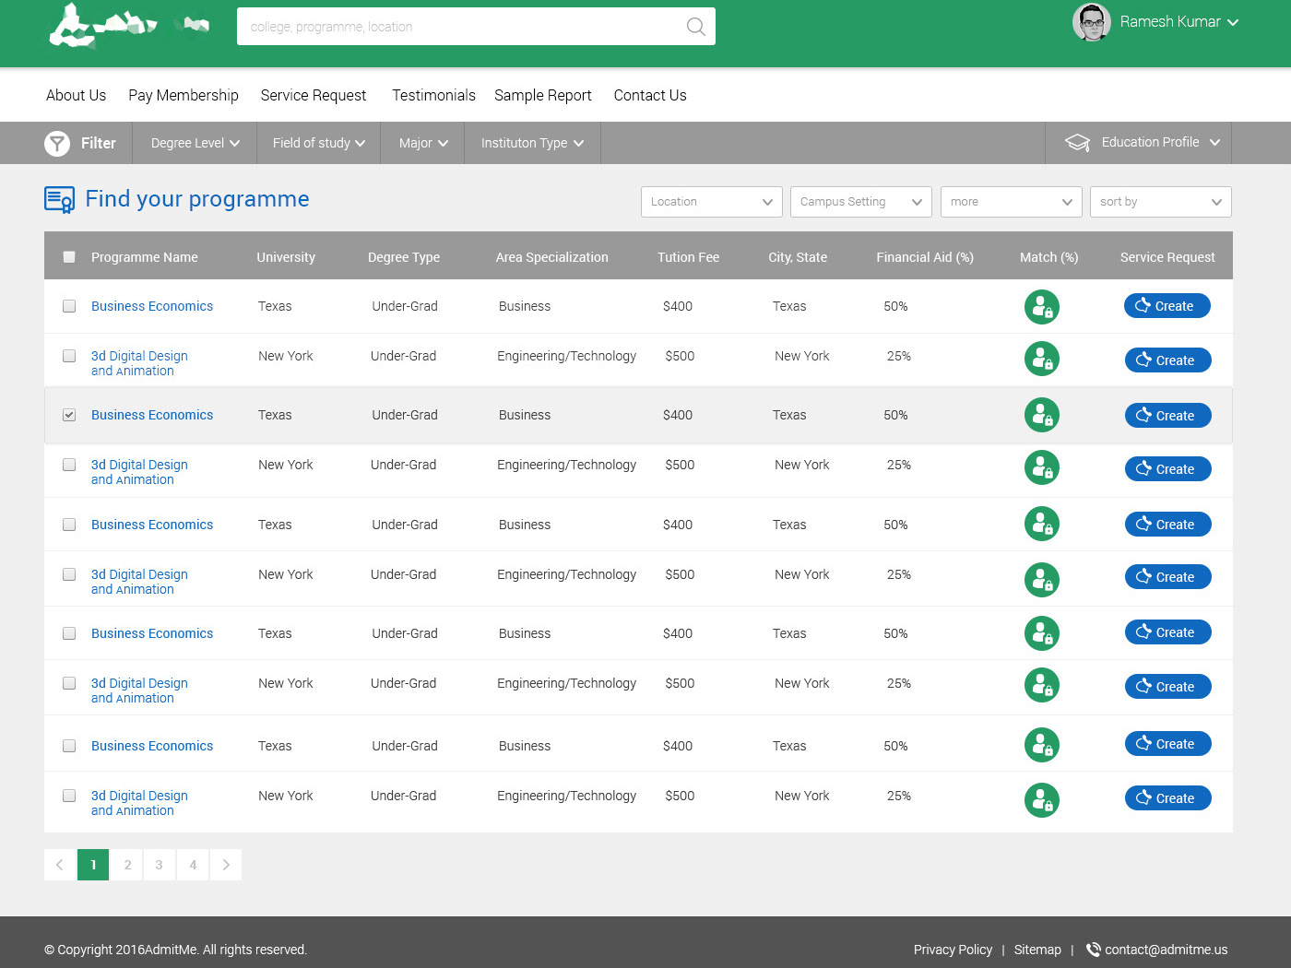This screenshot has width=1291, height=968.
Task: Click the Filter funnel icon
Action: click(x=57, y=143)
